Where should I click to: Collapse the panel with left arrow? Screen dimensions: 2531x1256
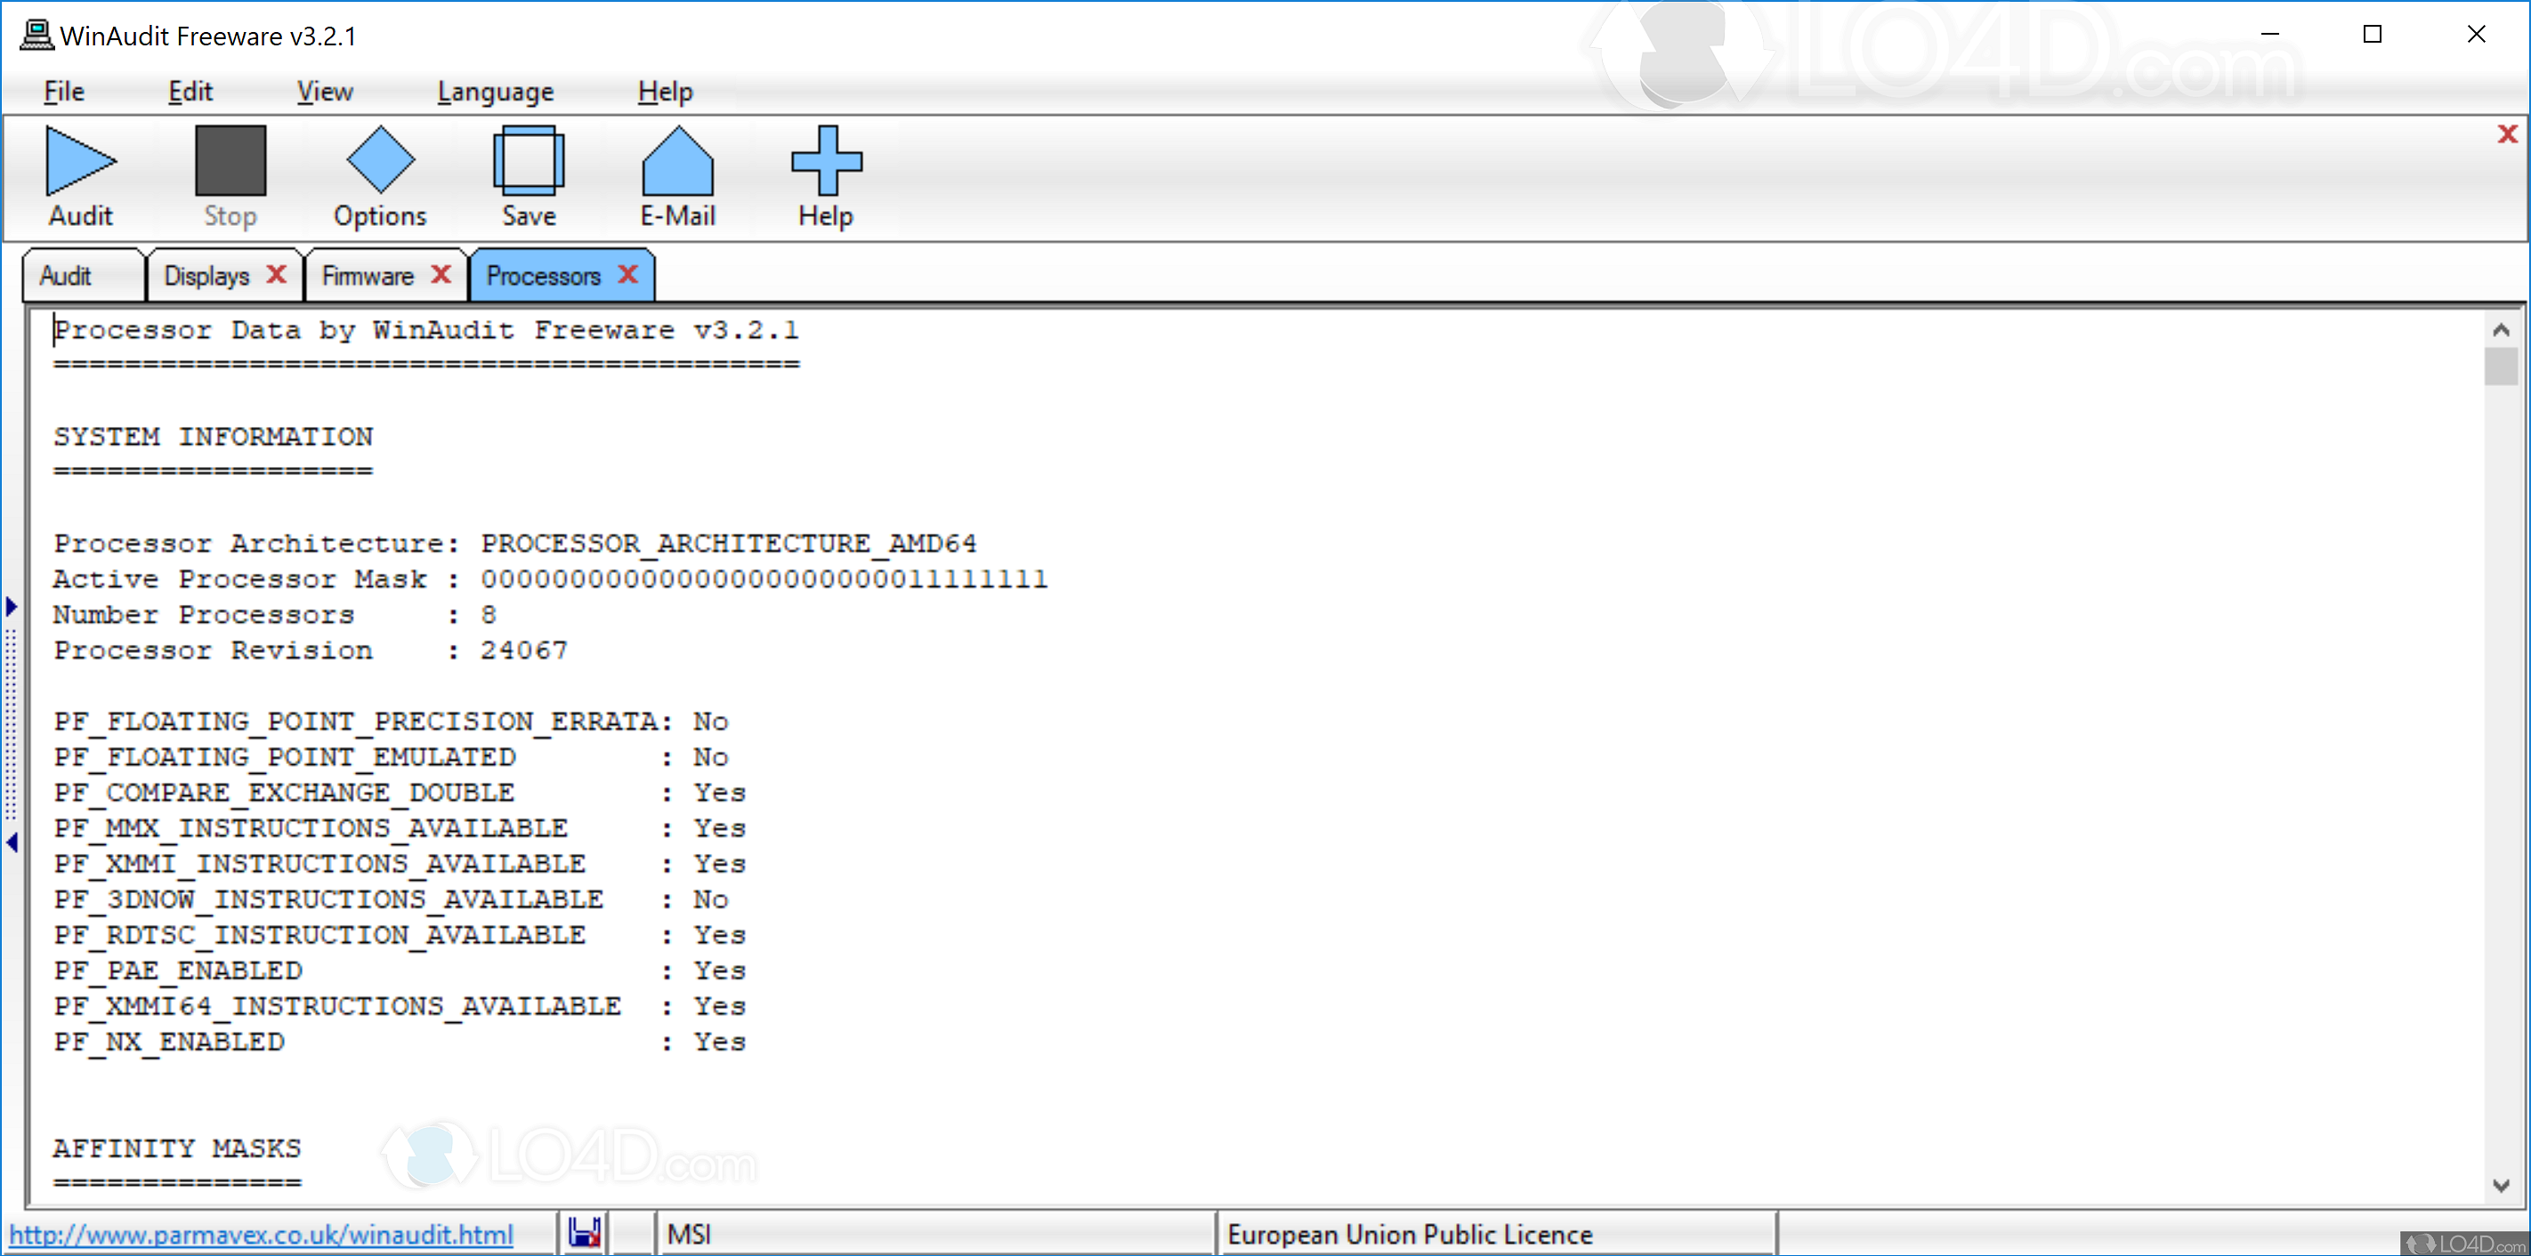click(x=12, y=842)
